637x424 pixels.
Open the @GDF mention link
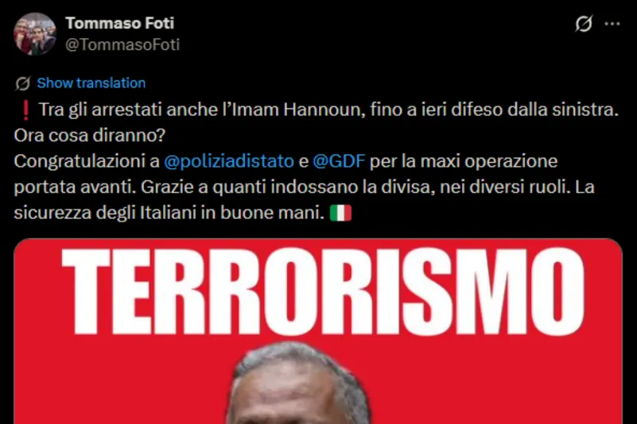339,161
